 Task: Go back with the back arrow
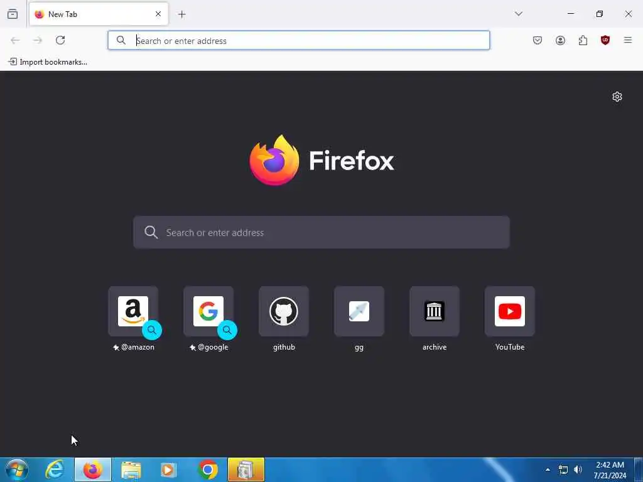pyautogui.click(x=15, y=40)
